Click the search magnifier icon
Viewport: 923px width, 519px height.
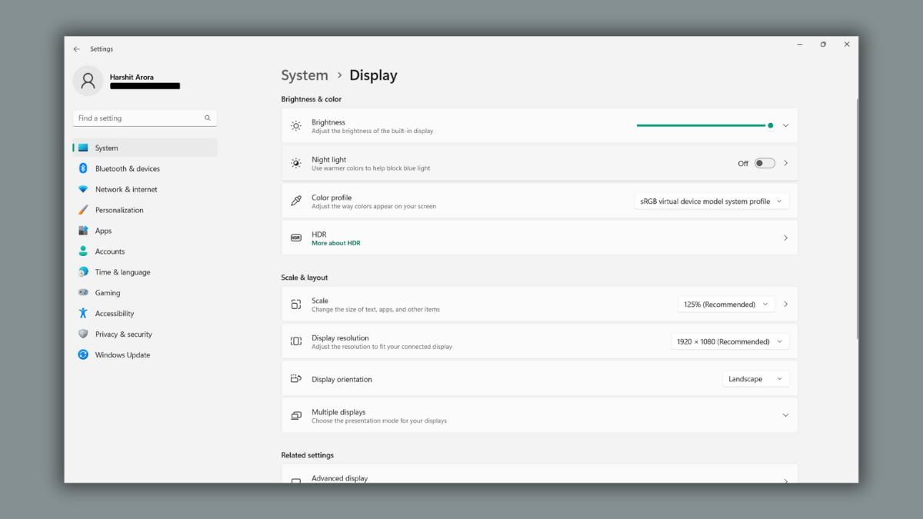[208, 118]
